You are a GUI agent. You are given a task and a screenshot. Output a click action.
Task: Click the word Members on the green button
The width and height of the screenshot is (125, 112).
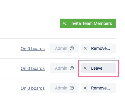103,23
